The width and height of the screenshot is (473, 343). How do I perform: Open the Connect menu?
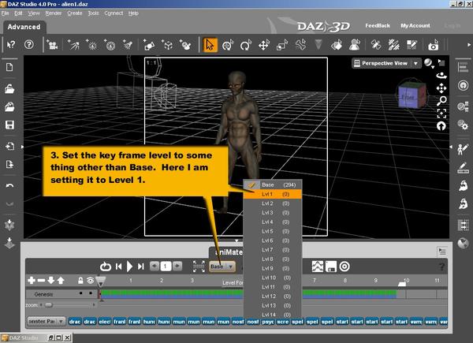click(x=114, y=13)
